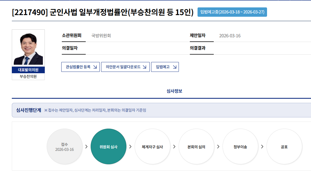This screenshot has height=181, width=311.
Task: Click chevron between 정부이송 and 공포
Action: click(262, 147)
